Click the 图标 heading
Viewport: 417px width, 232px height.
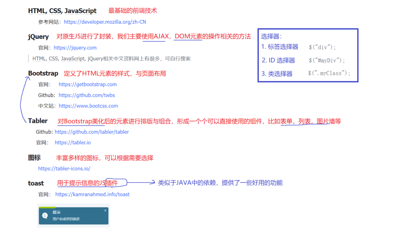(x=34, y=158)
